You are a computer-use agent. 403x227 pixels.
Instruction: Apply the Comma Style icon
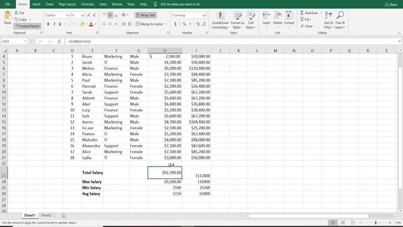click(190, 24)
